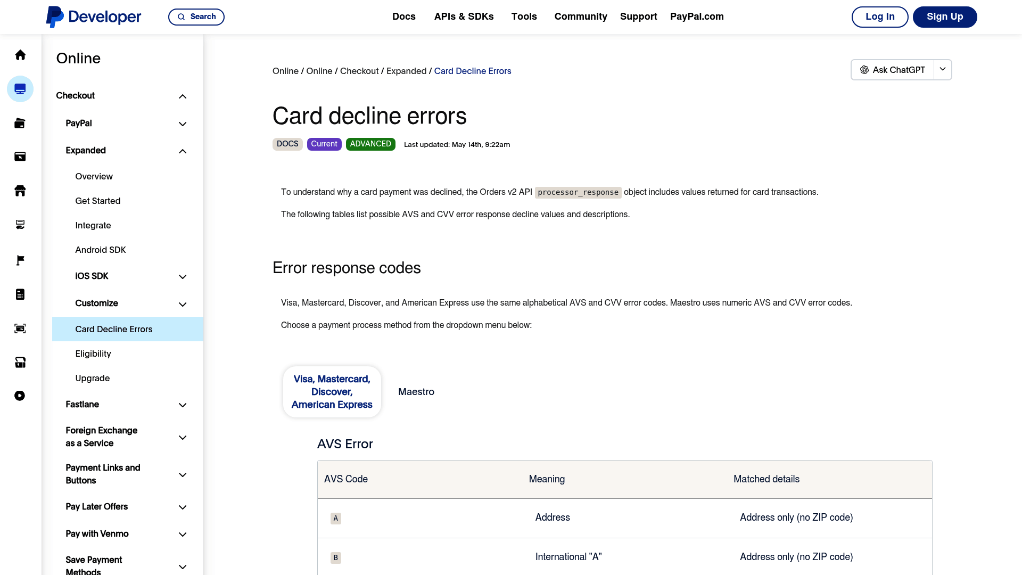Open the browser window with cursor icon
The image size is (1022, 575).
[x=20, y=157]
